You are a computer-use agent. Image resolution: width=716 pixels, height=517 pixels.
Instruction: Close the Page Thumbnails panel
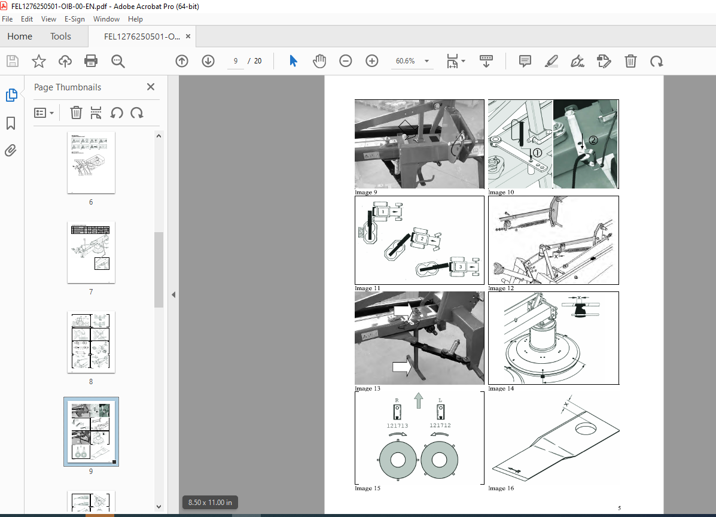[151, 87]
